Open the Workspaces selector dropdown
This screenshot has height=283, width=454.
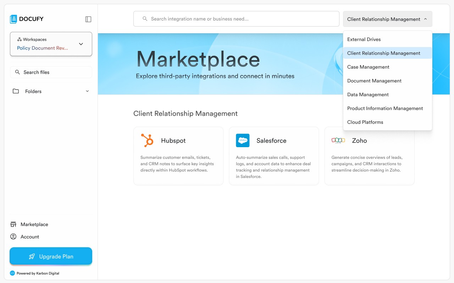pyautogui.click(x=51, y=44)
